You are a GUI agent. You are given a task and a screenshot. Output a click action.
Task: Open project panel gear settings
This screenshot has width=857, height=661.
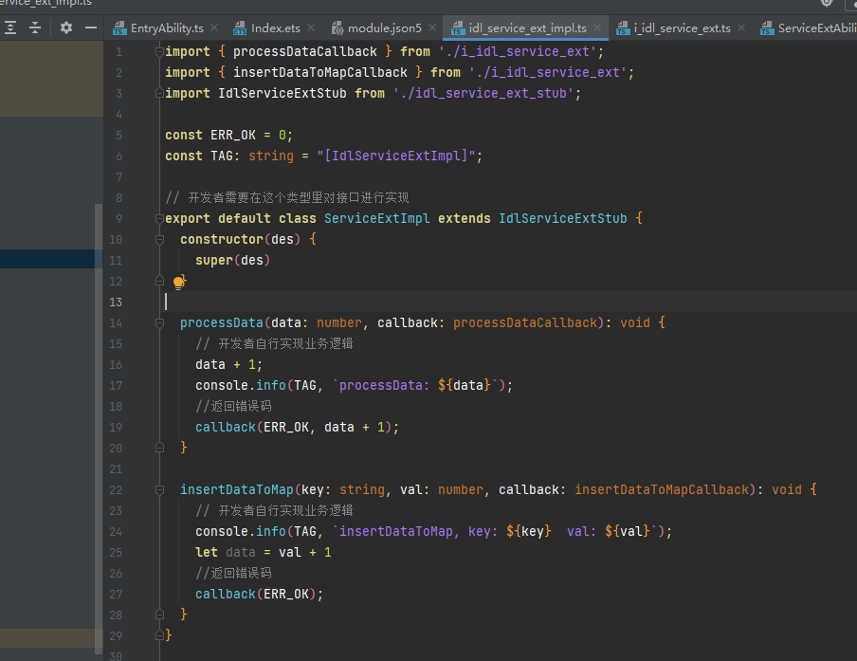[65, 28]
